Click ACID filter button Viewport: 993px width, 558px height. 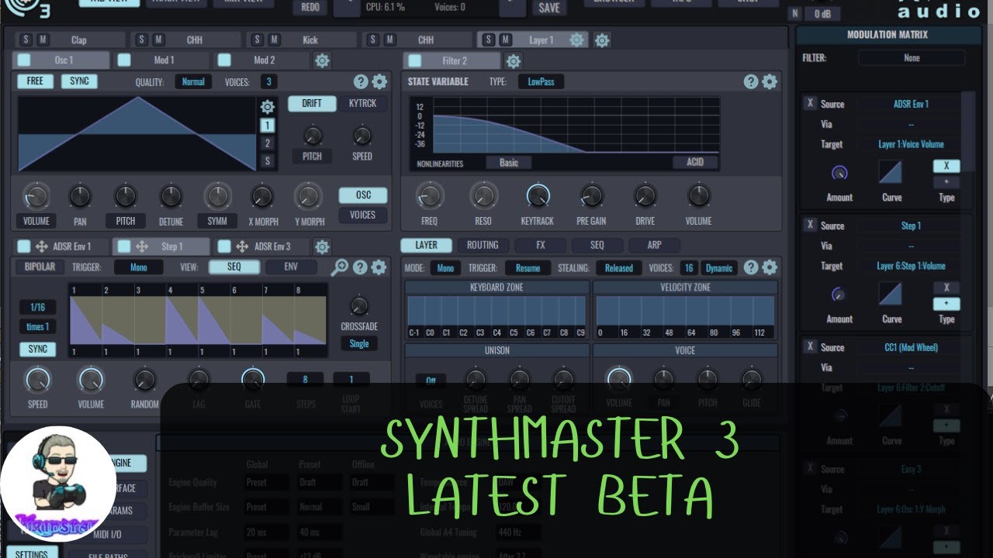pyautogui.click(x=694, y=162)
